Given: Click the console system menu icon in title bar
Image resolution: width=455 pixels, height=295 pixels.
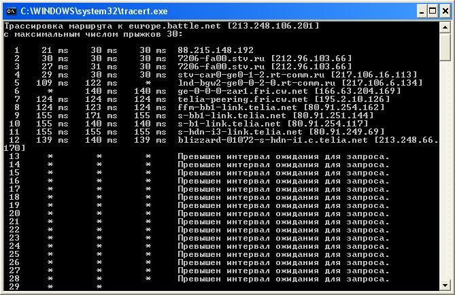Looking at the screenshot, I should coord(10,10).
